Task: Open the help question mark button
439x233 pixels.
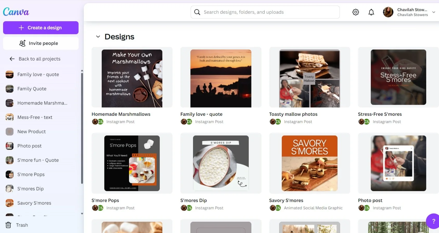Action: click(433, 221)
